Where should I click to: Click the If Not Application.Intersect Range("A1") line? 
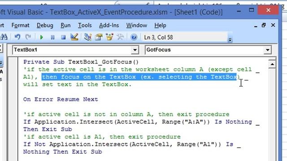pyautogui.click(x=132, y=144)
